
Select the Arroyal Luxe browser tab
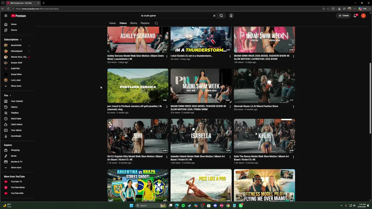click(23, 3)
